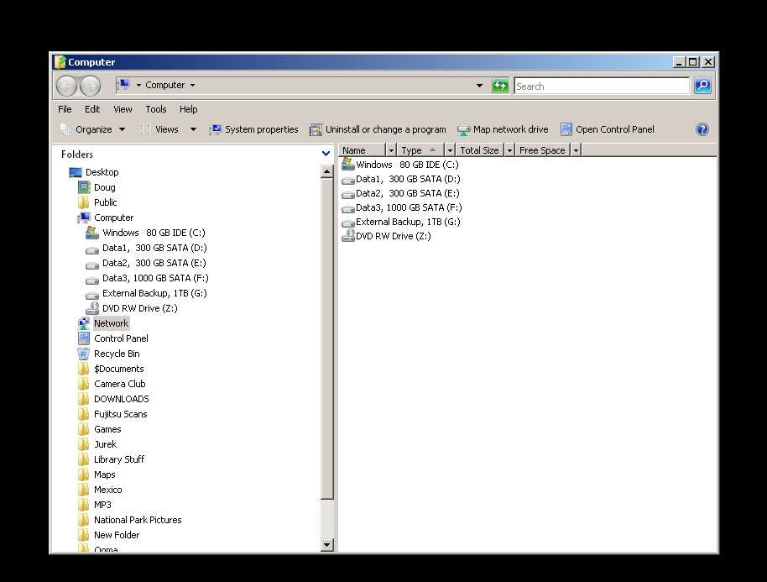Click the Camera Club folder icon
767x582 pixels.
click(x=84, y=384)
